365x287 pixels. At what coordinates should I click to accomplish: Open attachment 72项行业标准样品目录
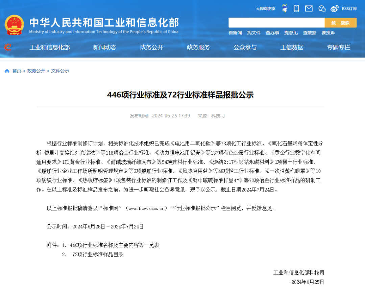98,255
